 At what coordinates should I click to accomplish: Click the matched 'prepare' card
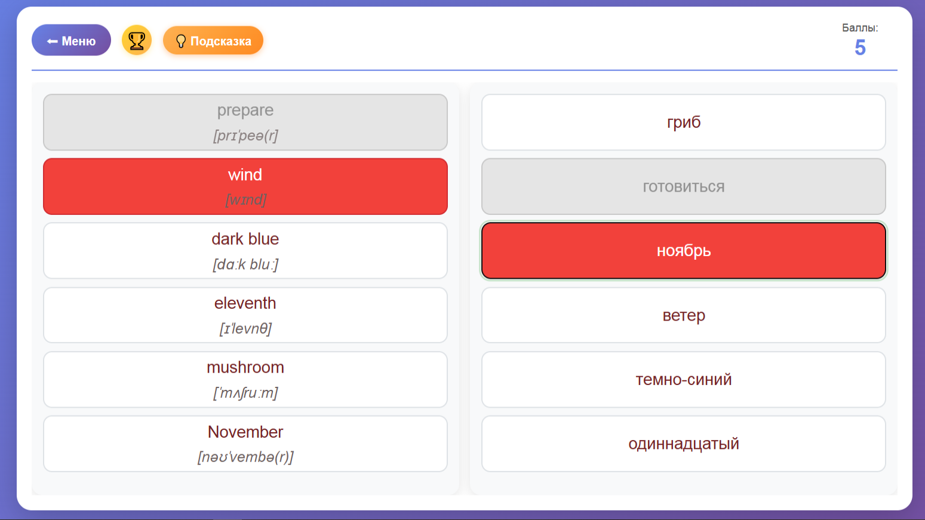[245, 122]
